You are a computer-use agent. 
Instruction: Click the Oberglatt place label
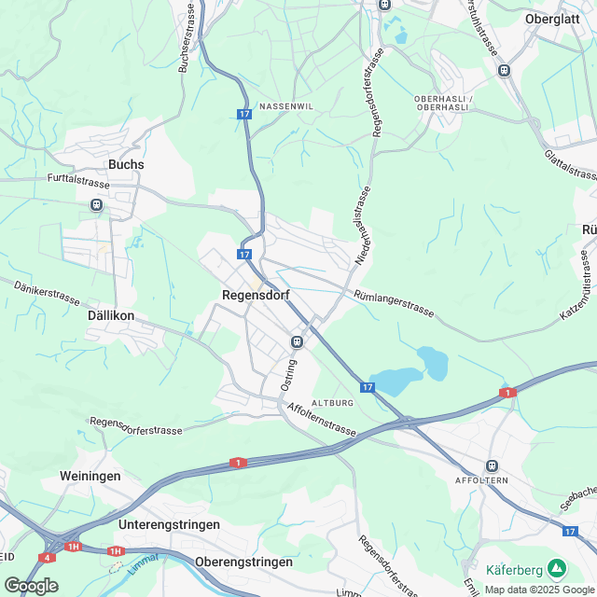552,19
